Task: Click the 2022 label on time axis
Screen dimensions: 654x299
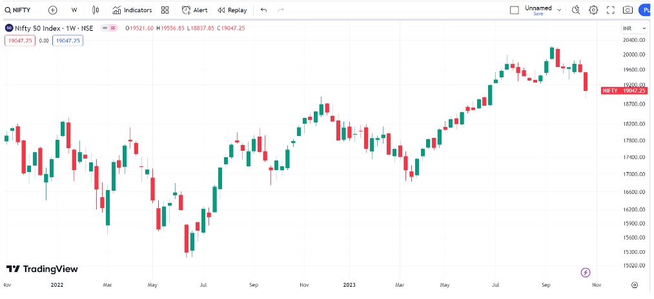Action: (x=57, y=285)
